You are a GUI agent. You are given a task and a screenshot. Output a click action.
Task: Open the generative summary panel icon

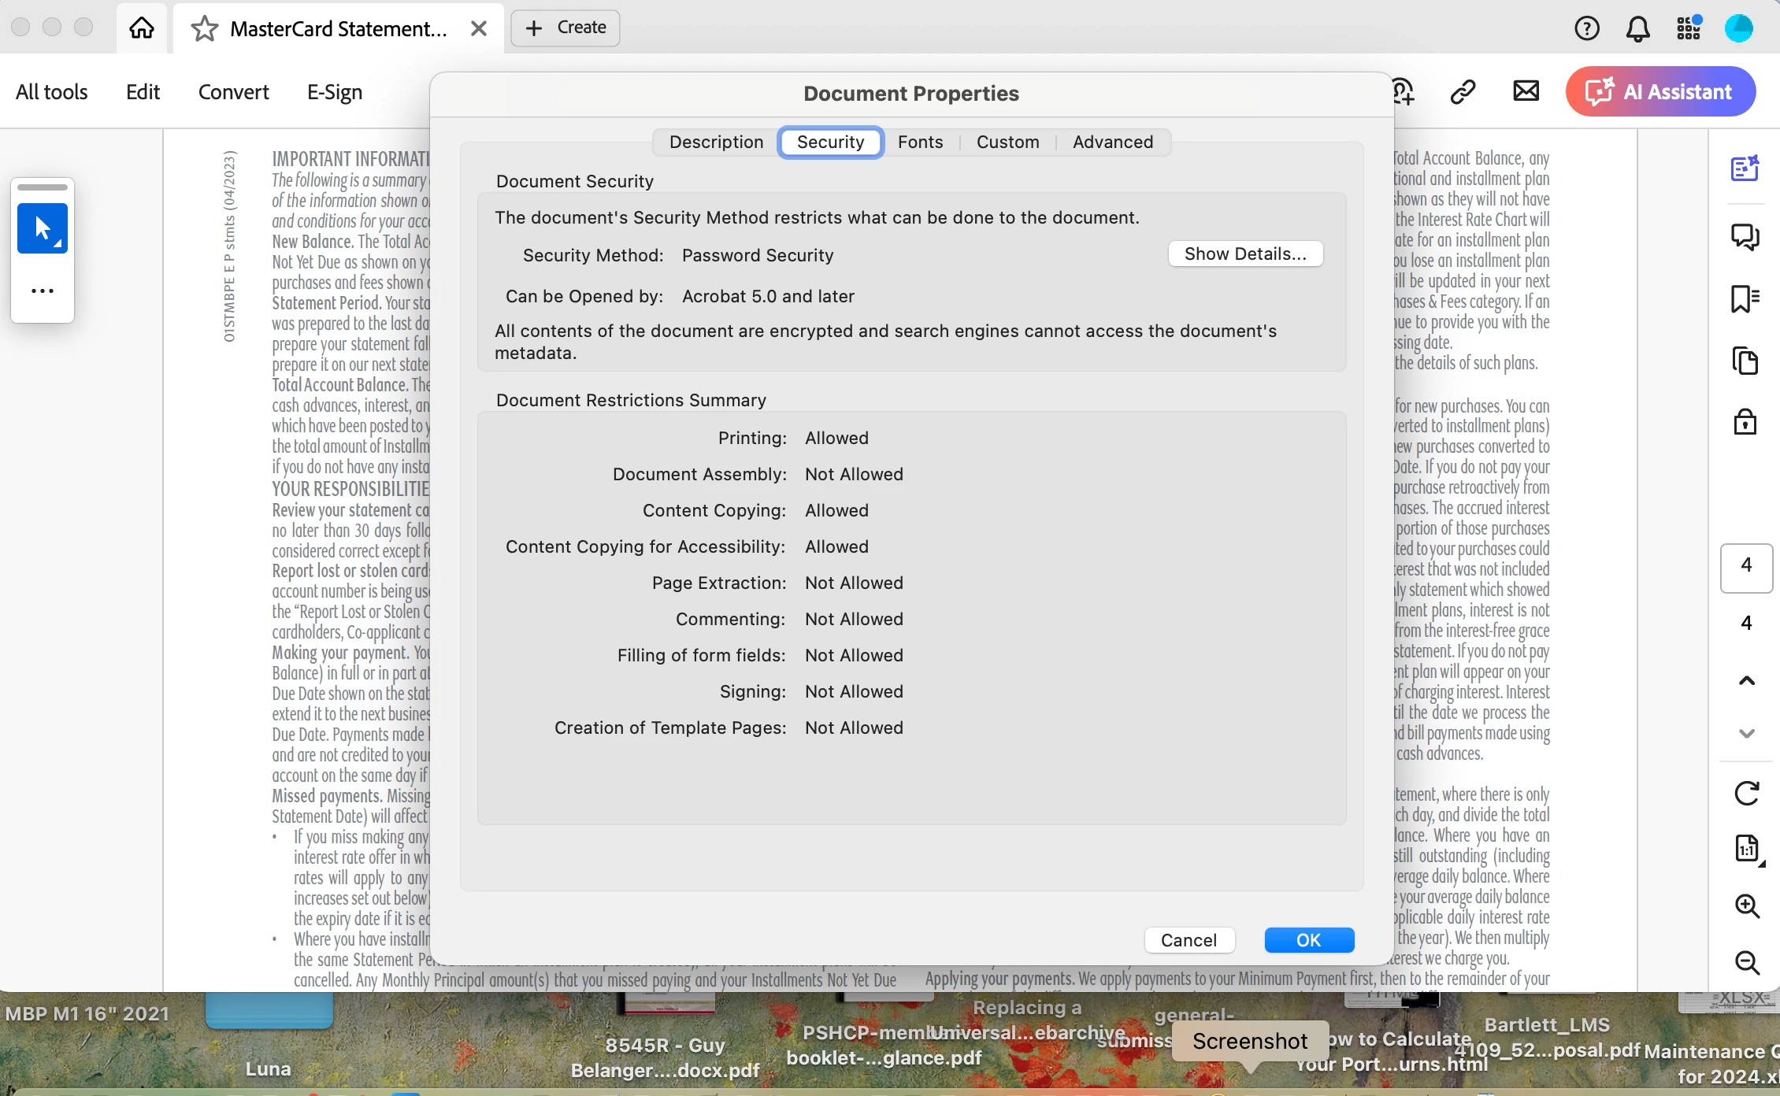coord(1745,168)
